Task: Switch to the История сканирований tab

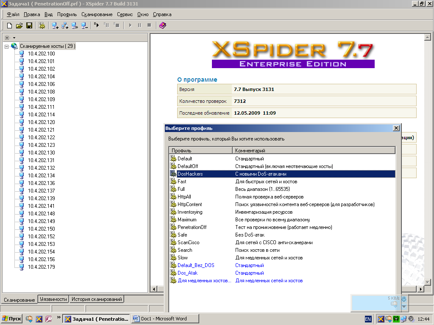Action: (x=97, y=299)
